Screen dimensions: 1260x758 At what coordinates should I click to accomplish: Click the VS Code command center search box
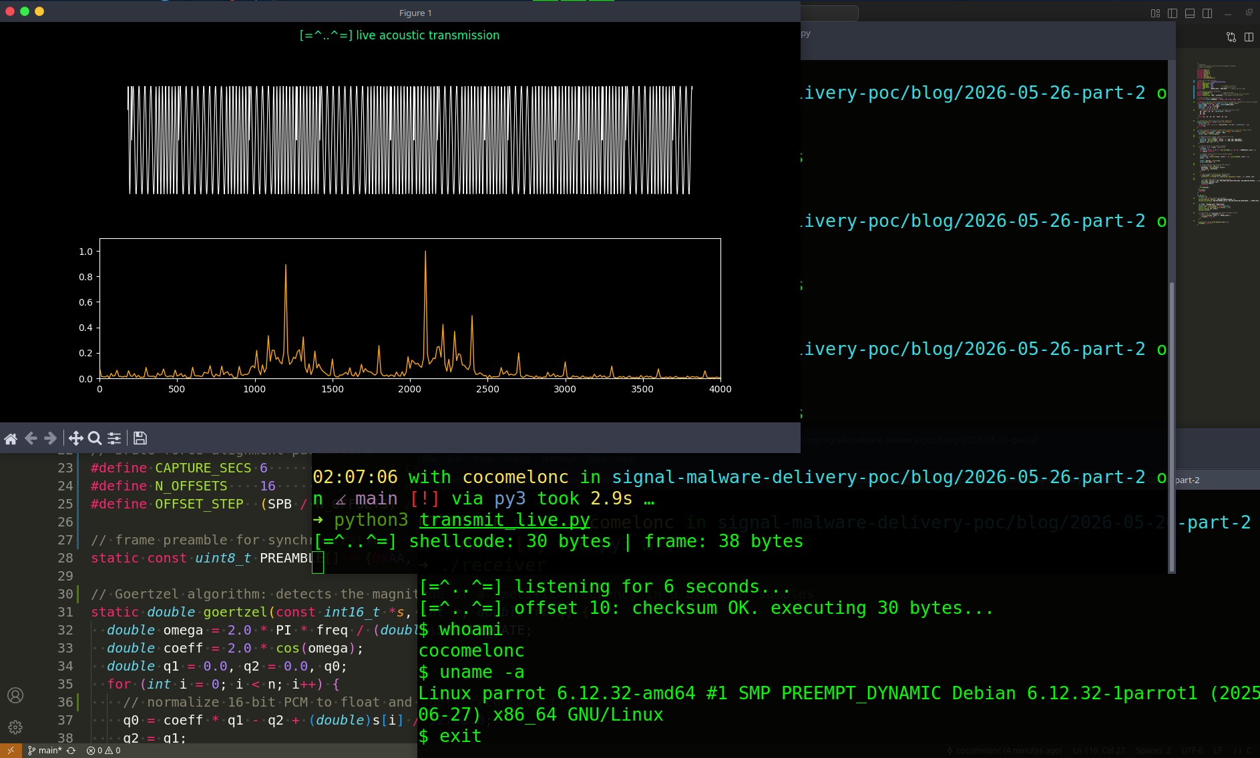829,13
